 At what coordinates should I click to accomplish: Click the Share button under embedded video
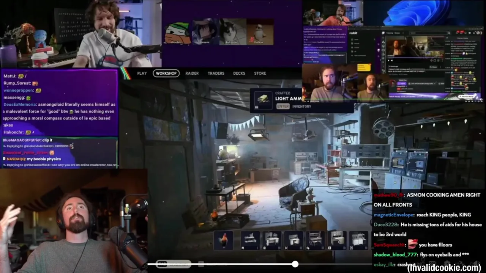[x=434, y=67]
